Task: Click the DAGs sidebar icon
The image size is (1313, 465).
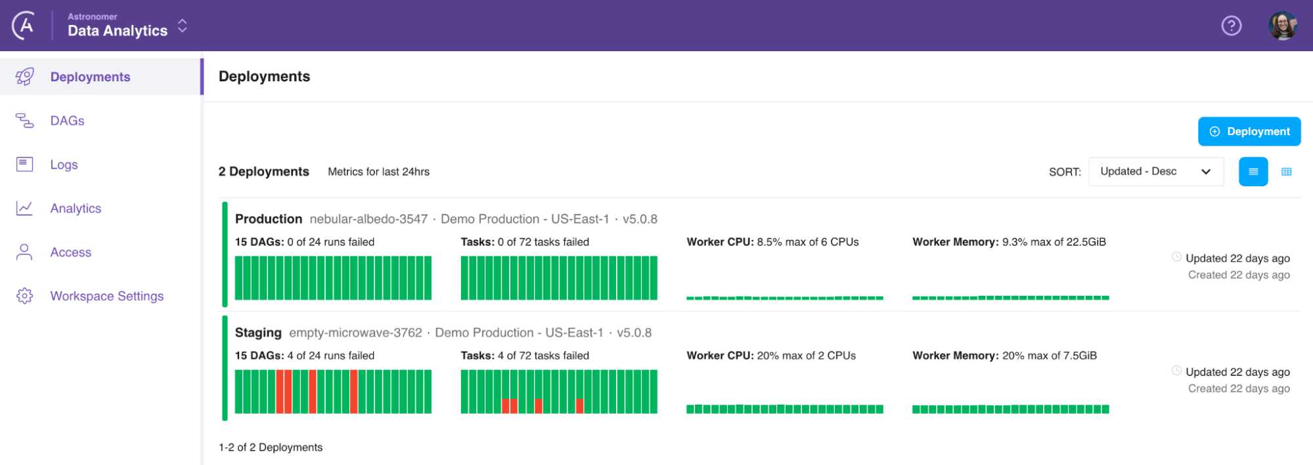Action: point(25,121)
